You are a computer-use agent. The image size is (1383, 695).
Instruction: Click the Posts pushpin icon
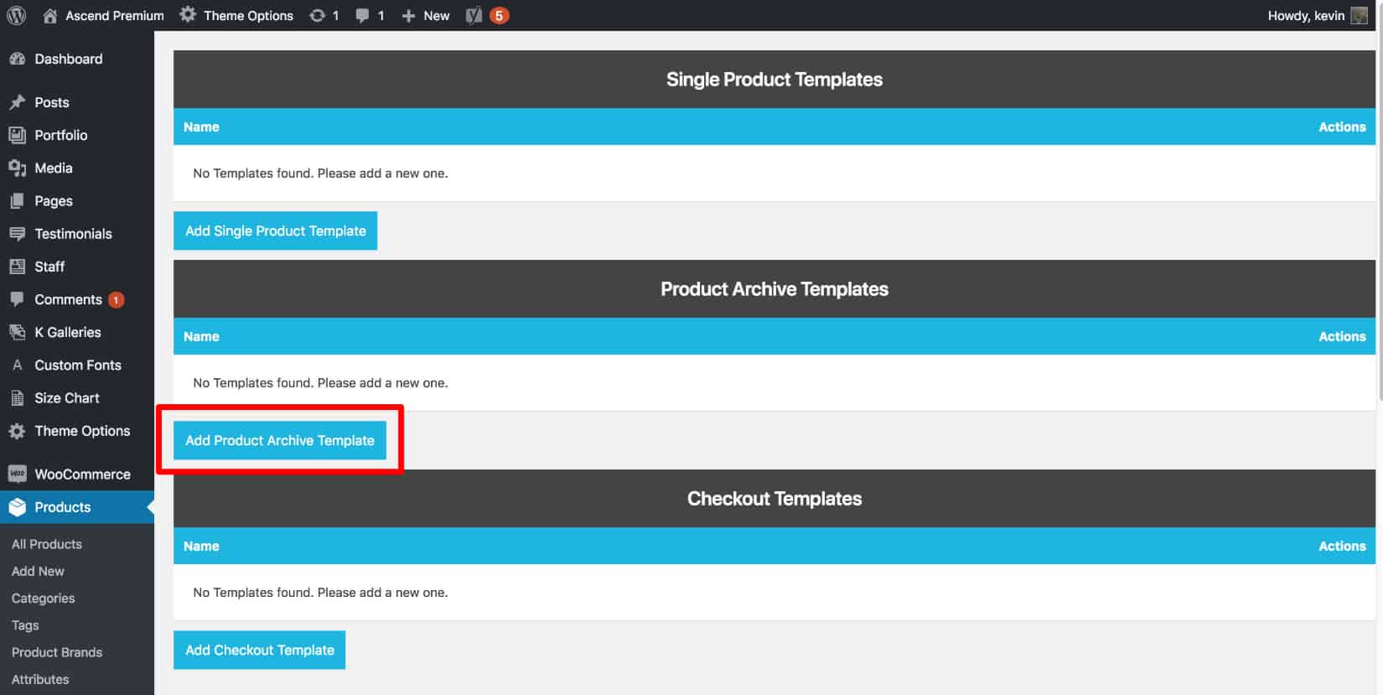click(17, 102)
